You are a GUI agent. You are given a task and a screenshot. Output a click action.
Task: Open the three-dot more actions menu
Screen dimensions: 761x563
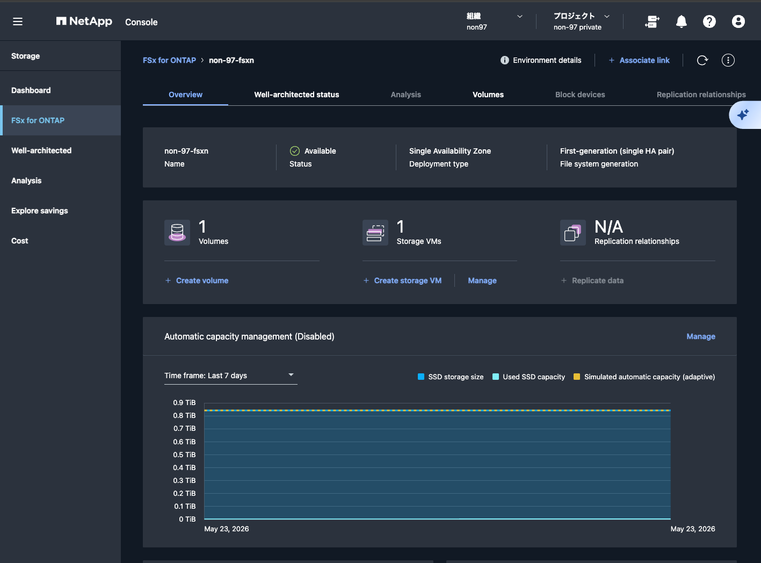pos(728,60)
